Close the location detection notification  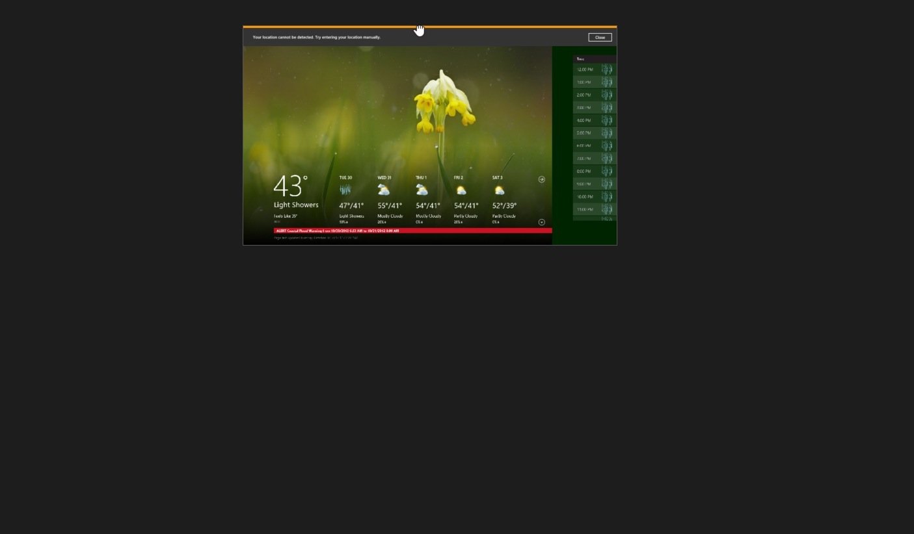point(600,37)
